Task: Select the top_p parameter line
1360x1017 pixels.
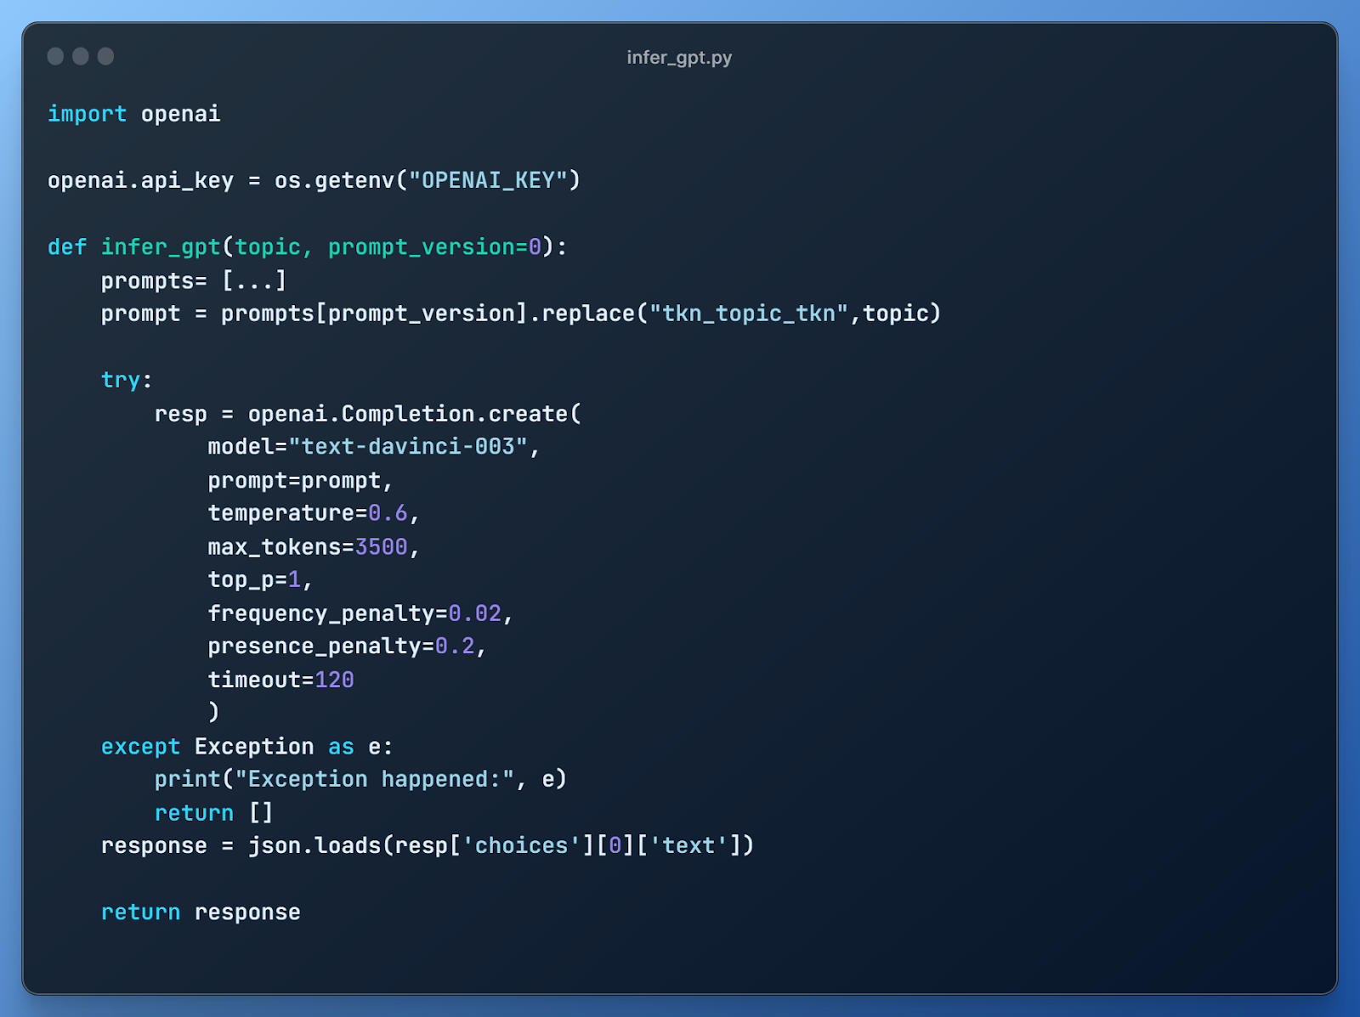Action: 259,579
